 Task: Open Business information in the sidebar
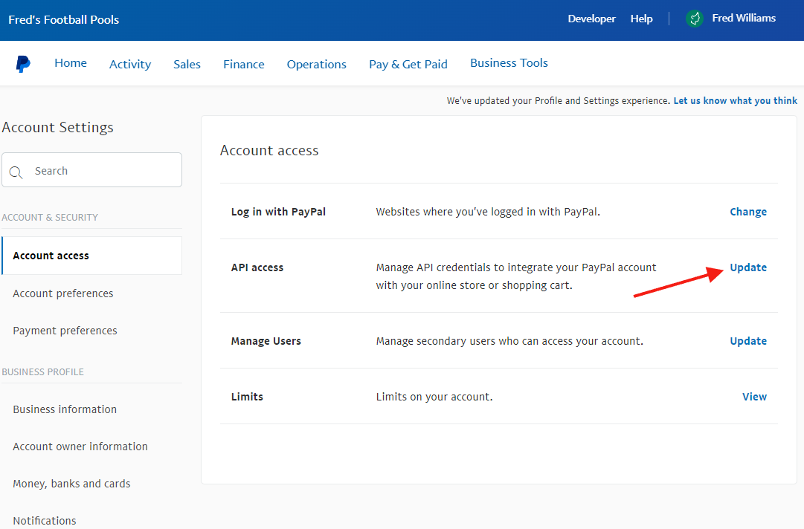pos(65,409)
